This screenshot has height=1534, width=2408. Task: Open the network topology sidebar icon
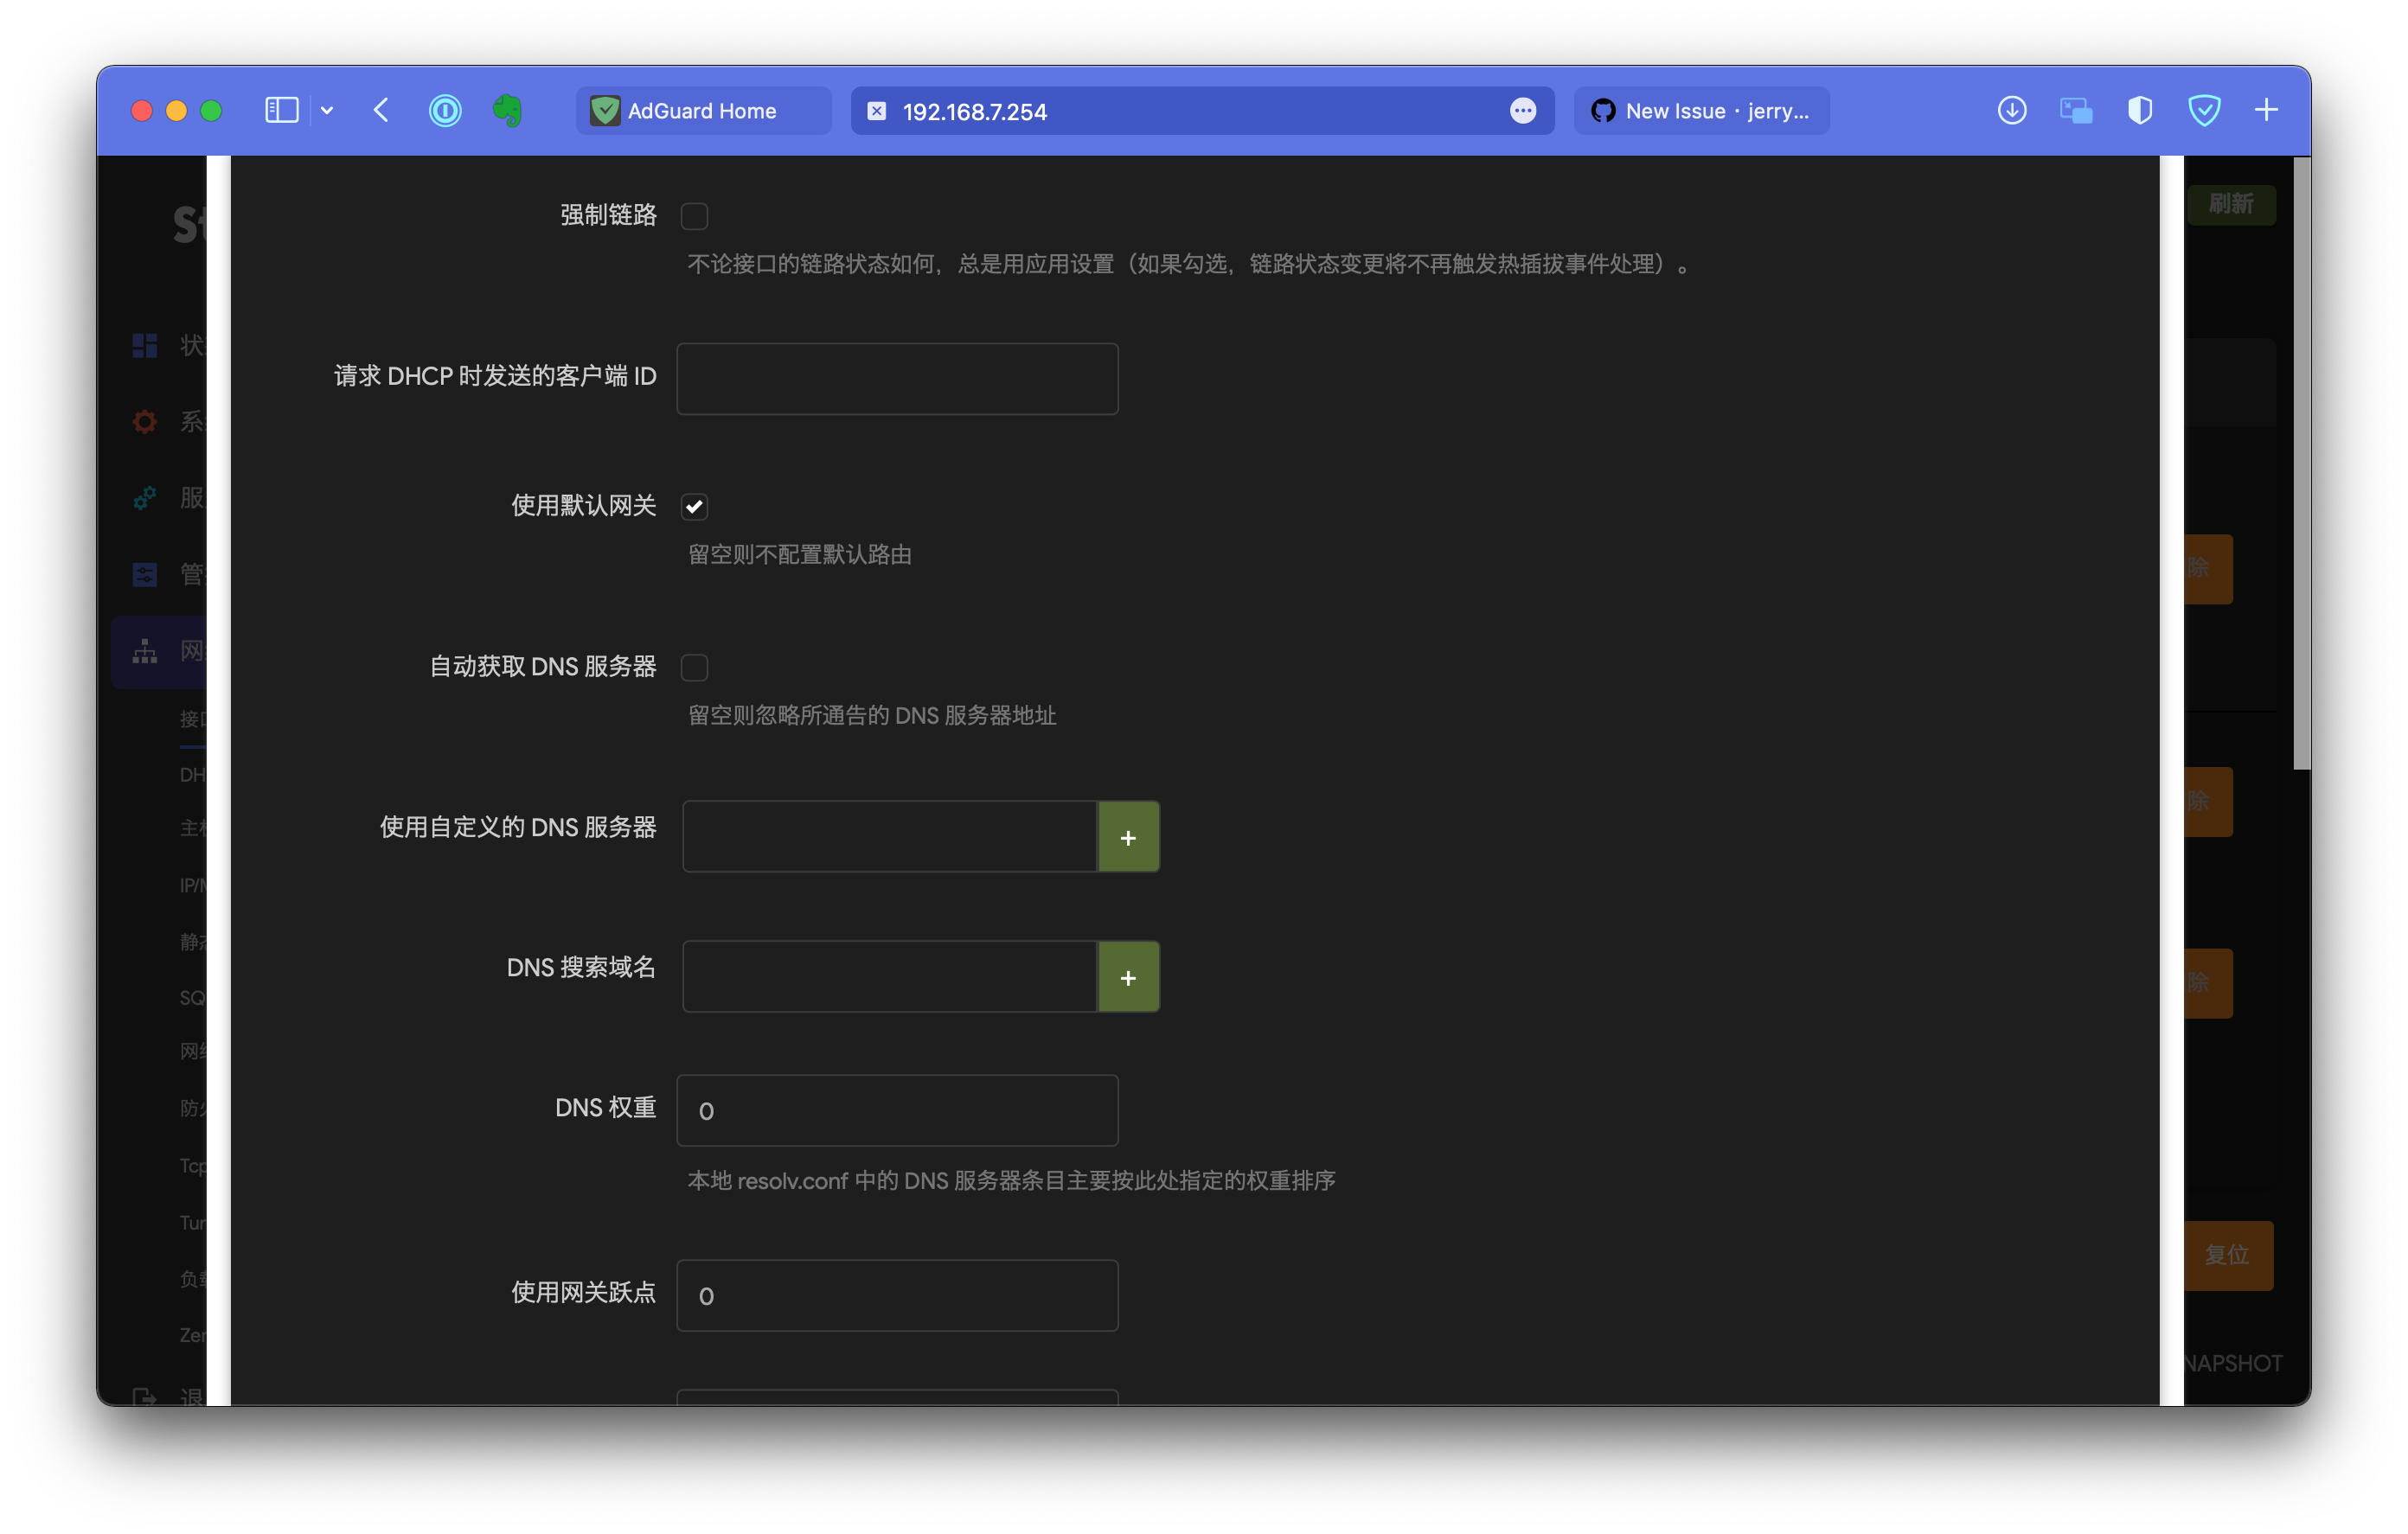coord(145,651)
